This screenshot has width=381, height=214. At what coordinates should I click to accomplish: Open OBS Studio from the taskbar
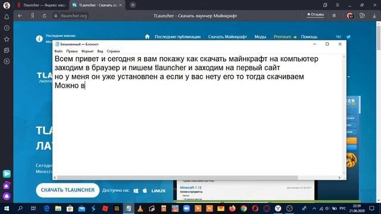pyautogui.click(x=289, y=209)
